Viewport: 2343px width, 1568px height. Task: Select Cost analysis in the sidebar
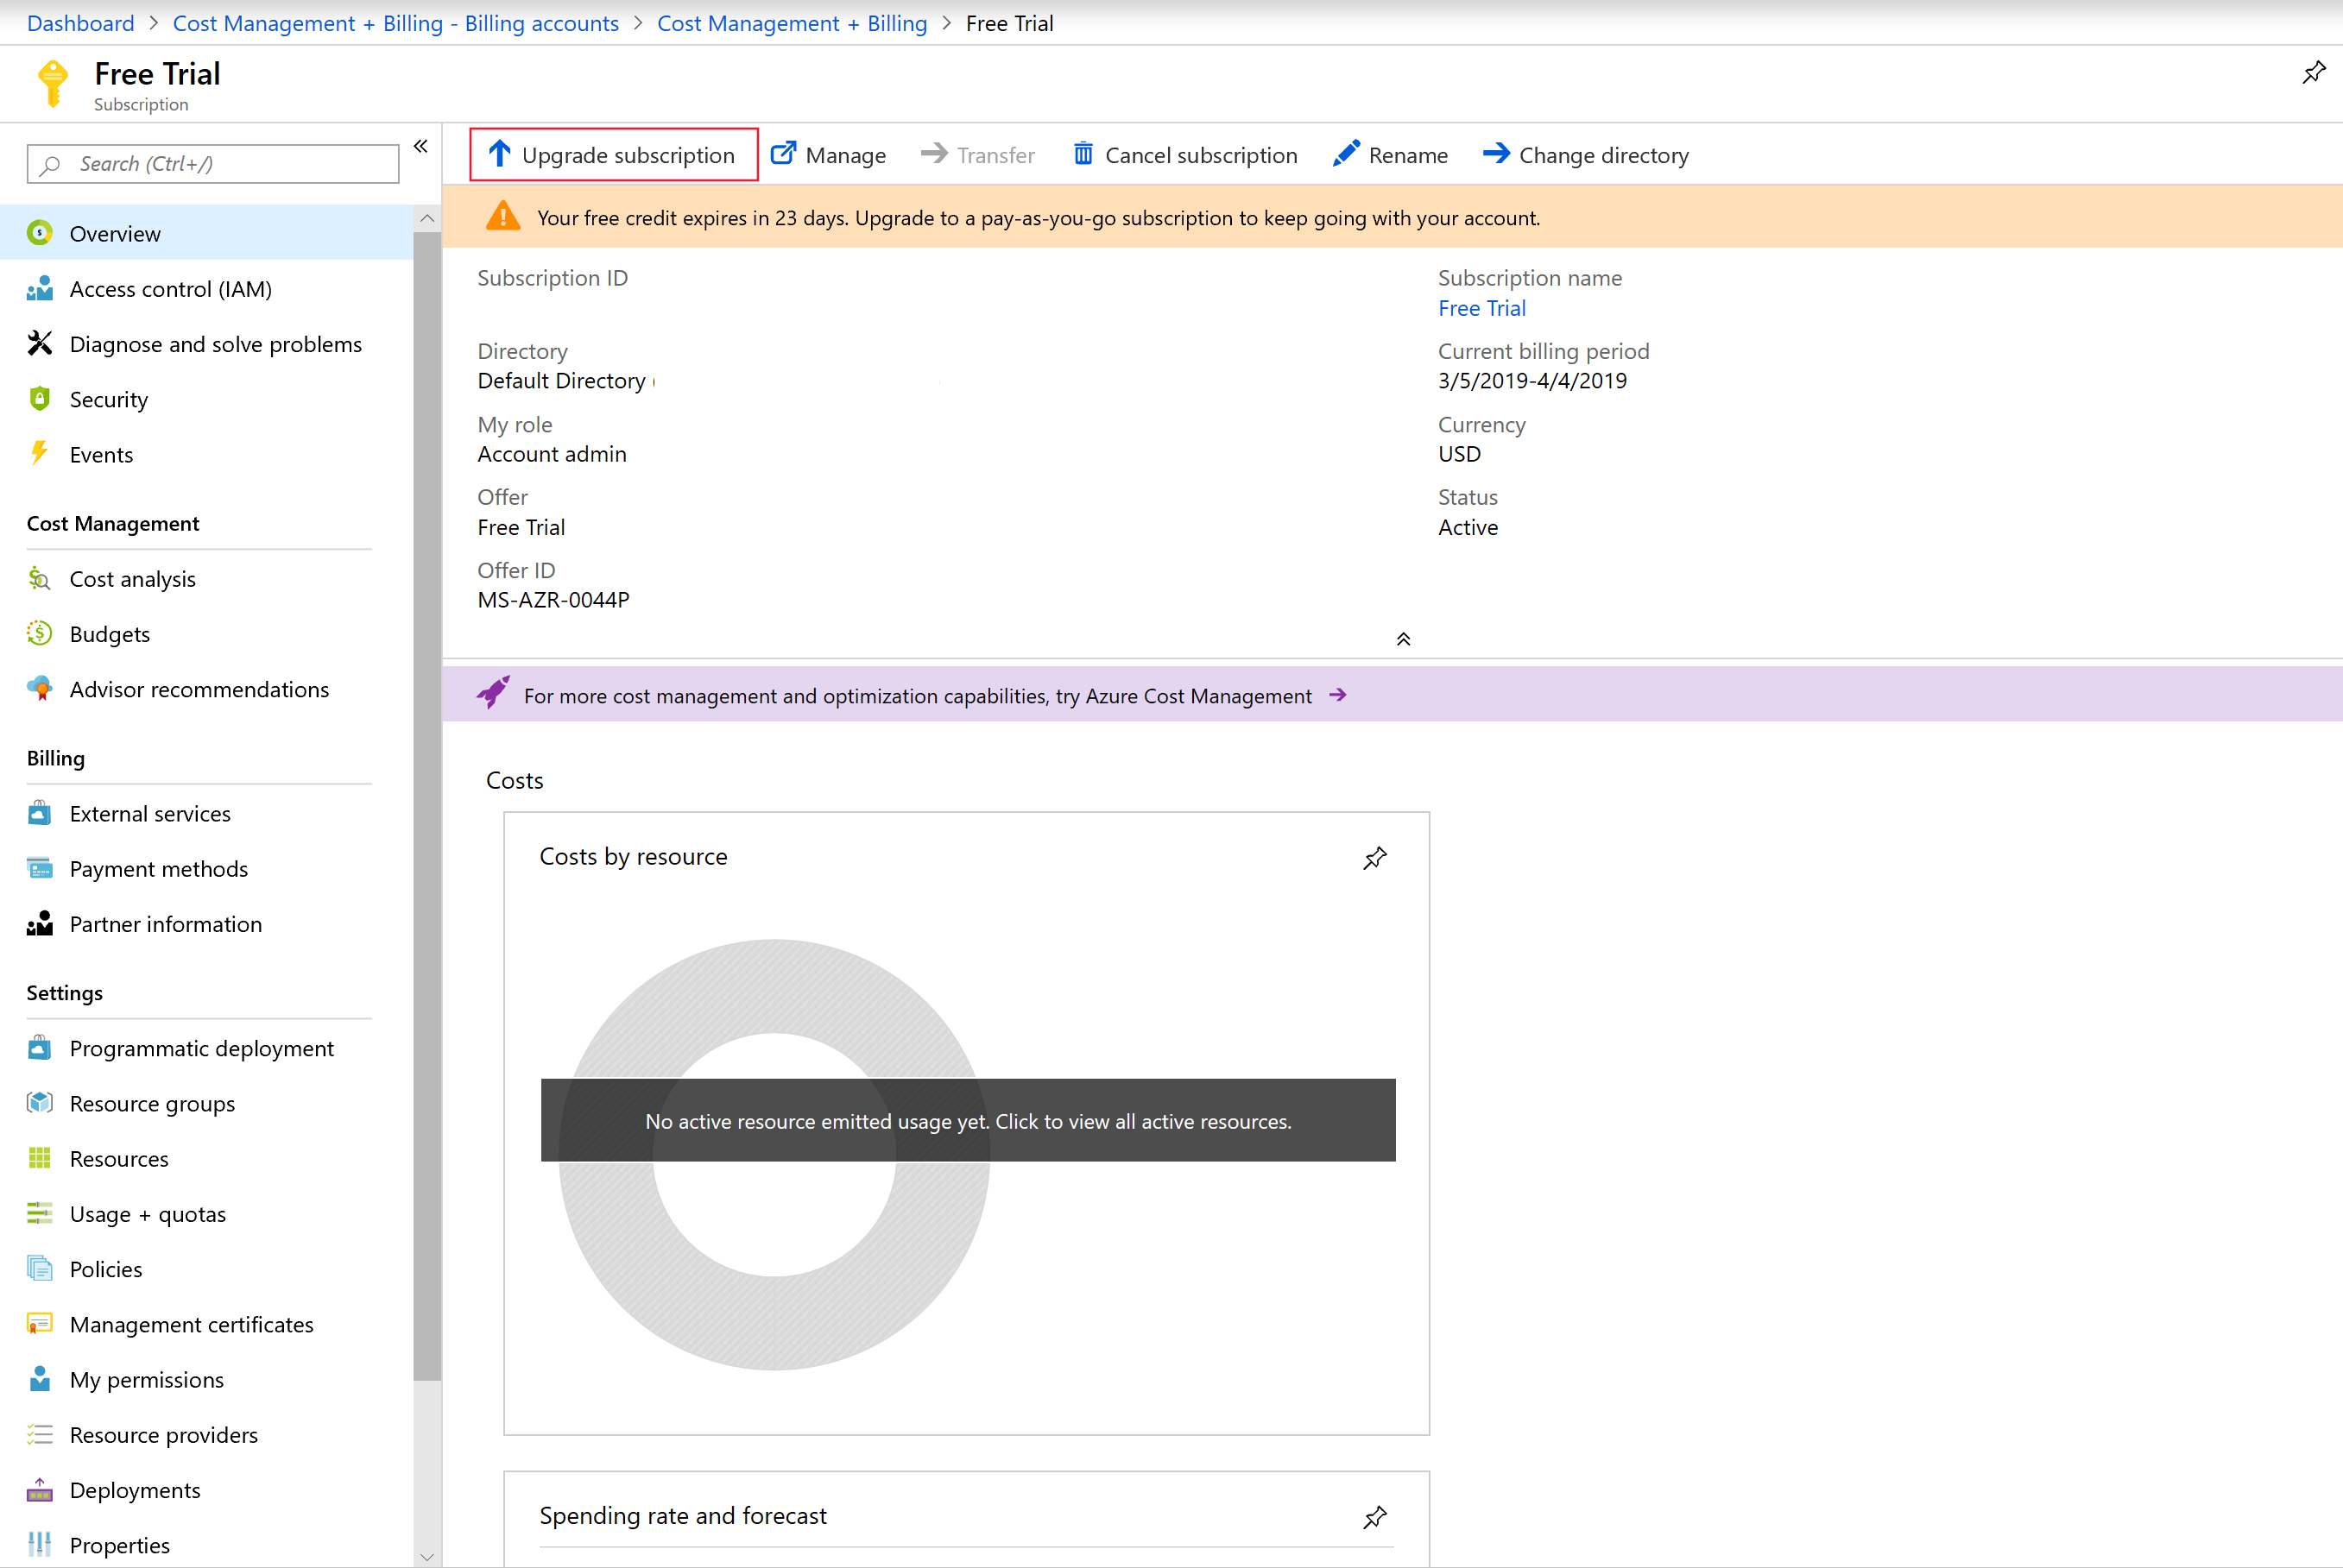[132, 578]
